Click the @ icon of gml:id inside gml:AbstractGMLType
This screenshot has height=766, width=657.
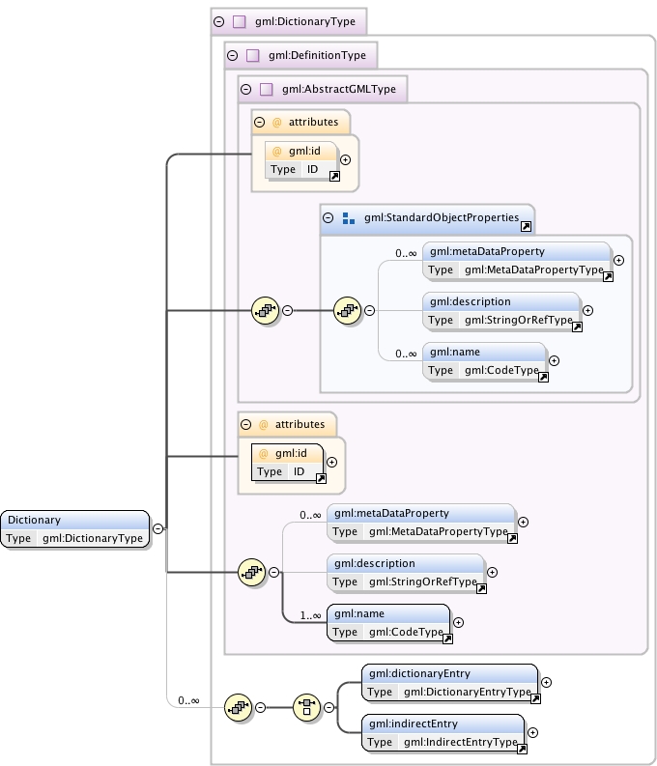click(x=277, y=152)
